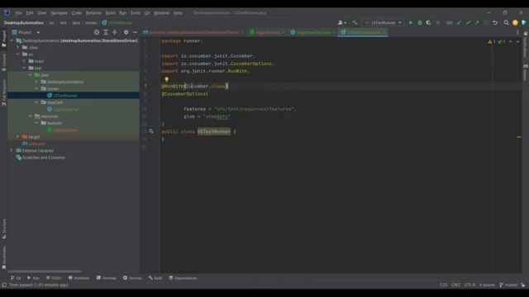This screenshot has height=297, width=529.
Task: Open the TODO tool window button
Action: (x=54, y=278)
